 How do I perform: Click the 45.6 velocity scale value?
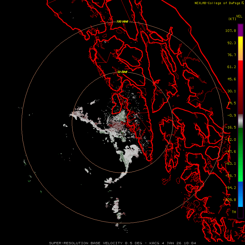point(232,79)
